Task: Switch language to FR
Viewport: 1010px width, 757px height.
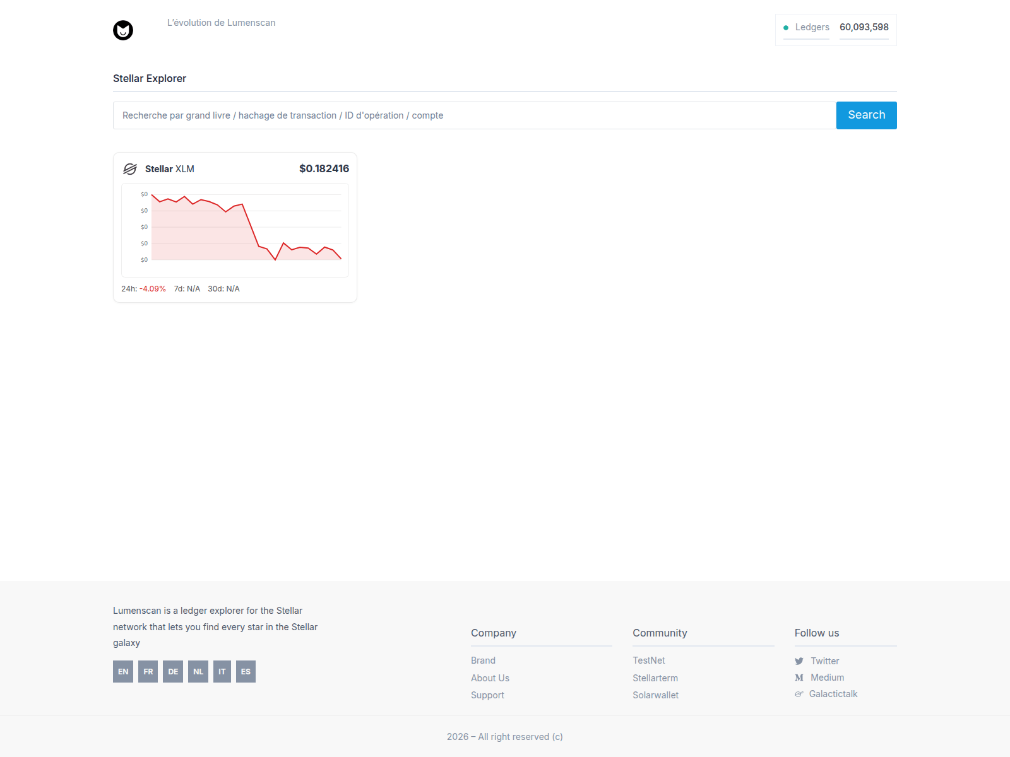Action: pos(148,672)
